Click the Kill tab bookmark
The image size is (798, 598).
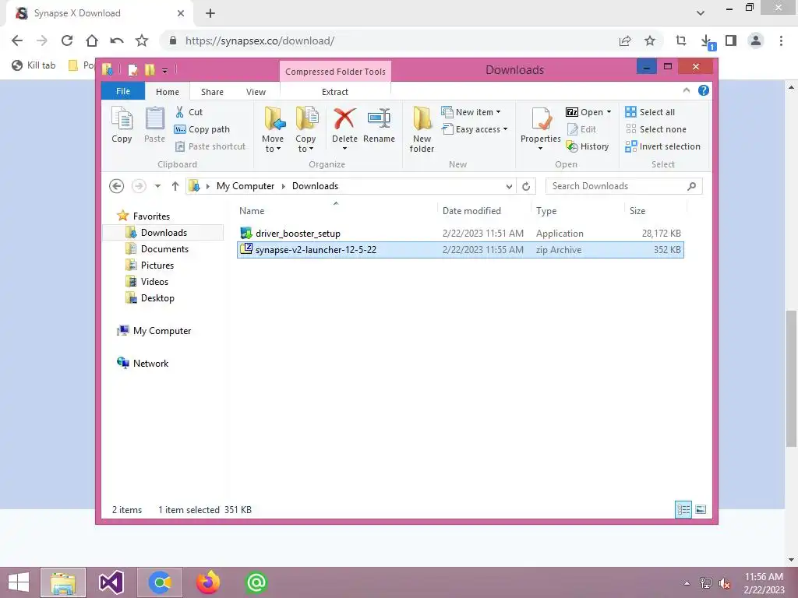34,65
